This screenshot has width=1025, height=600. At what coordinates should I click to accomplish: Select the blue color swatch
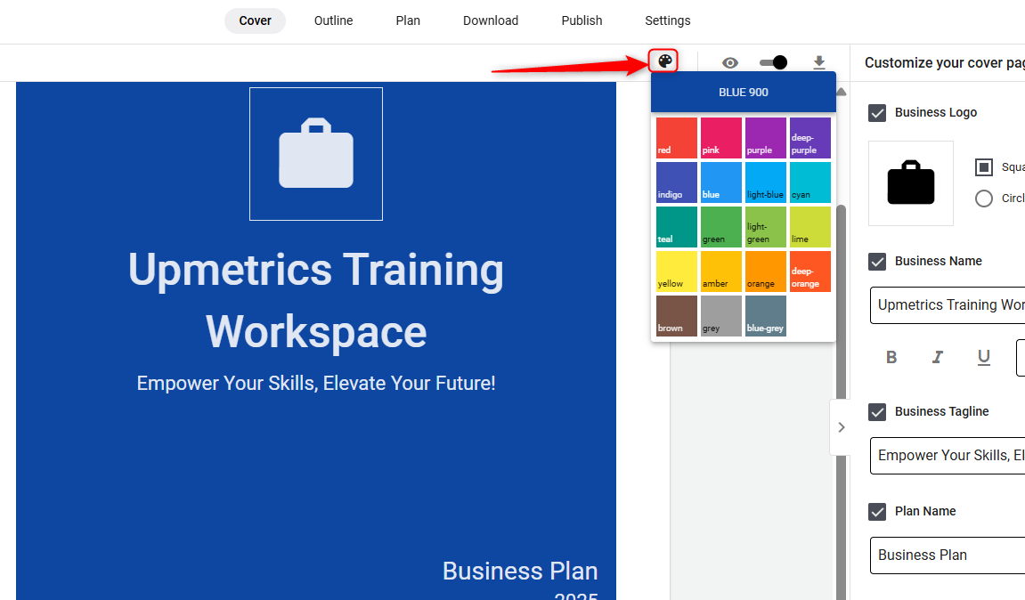point(721,182)
